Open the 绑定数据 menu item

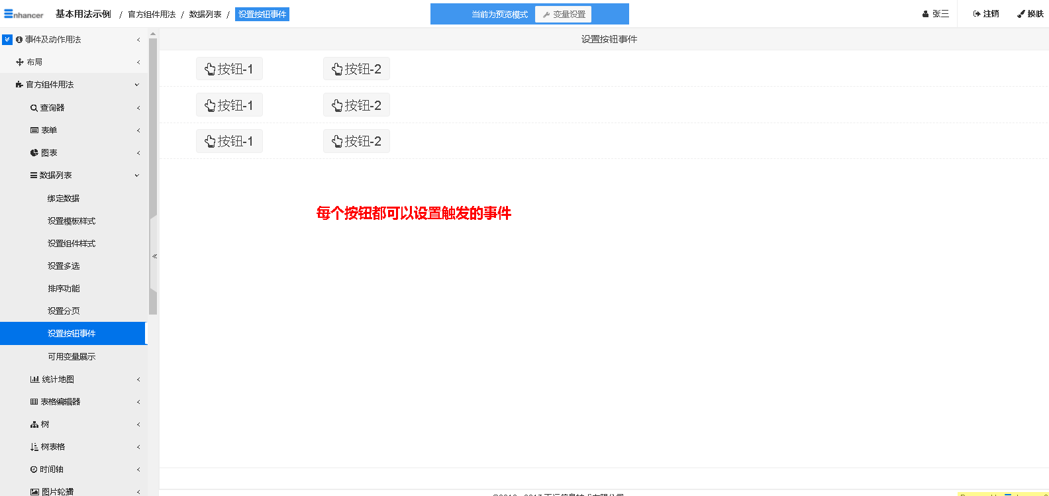pos(64,199)
